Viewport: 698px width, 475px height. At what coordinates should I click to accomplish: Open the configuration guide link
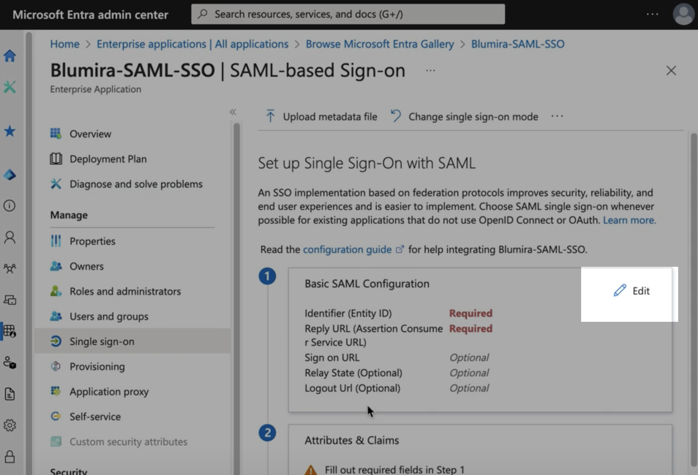click(x=353, y=249)
